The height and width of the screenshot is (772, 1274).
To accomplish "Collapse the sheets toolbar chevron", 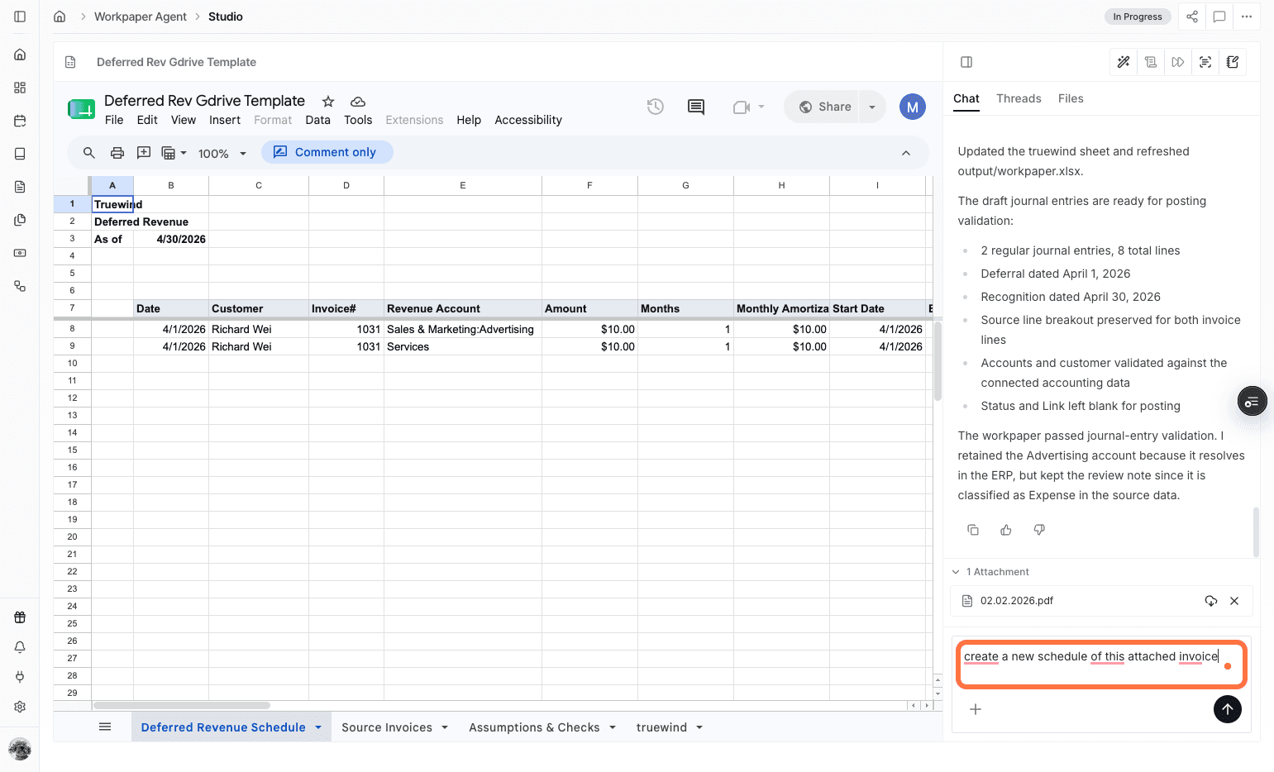I will click(906, 153).
